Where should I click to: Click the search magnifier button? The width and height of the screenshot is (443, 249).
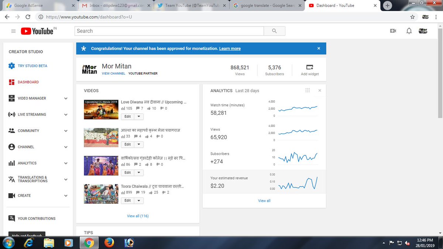[274, 31]
